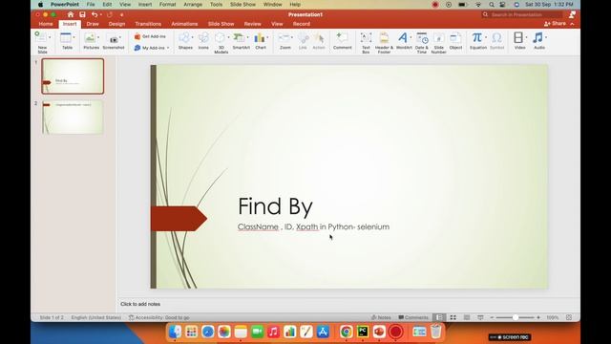Viewport: 611px width, 344px height.
Task: Insert Slide Number
Action: [438, 43]
